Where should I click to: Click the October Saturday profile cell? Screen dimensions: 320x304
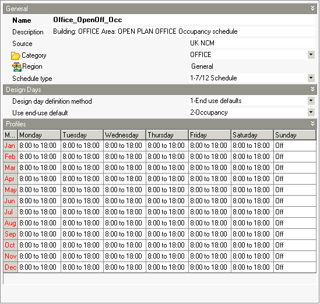[x=252, y=245]
